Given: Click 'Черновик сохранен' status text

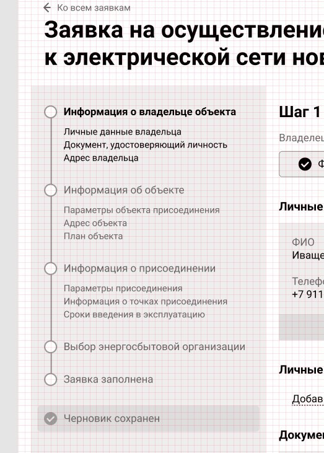Looking at the screenshot, I should (x=112, y=419).
